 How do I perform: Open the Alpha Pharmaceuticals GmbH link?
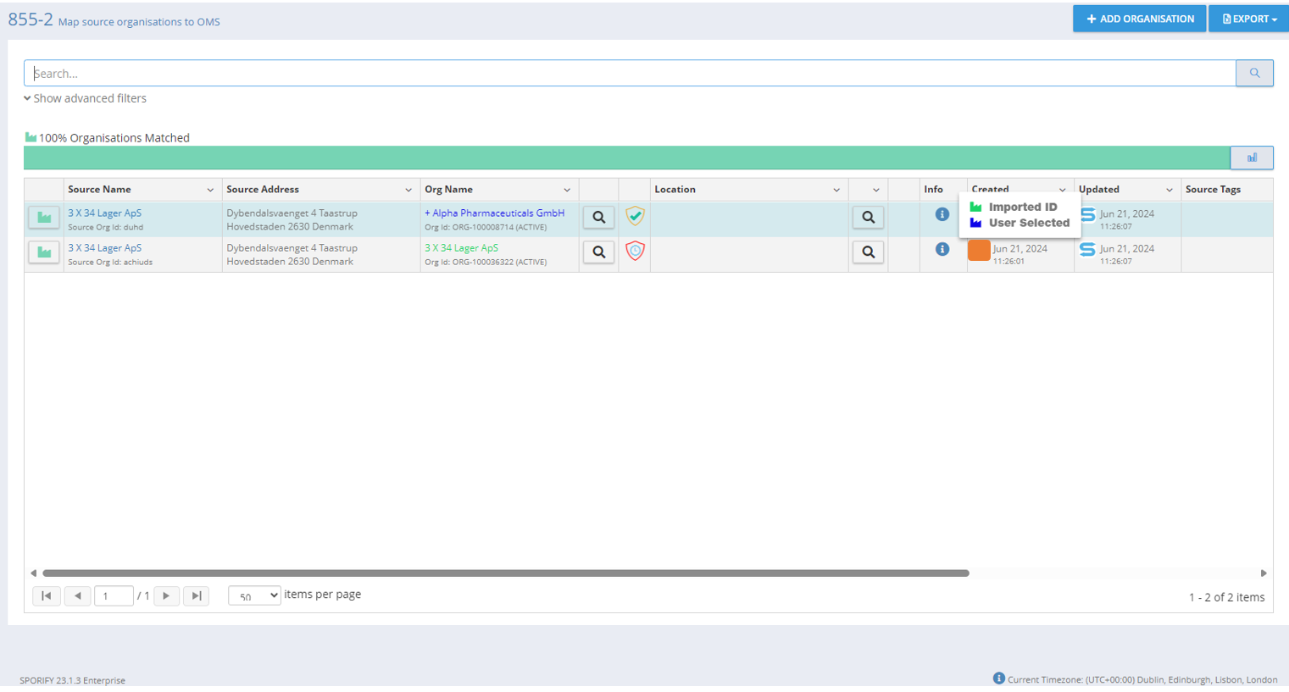[497, 213]
